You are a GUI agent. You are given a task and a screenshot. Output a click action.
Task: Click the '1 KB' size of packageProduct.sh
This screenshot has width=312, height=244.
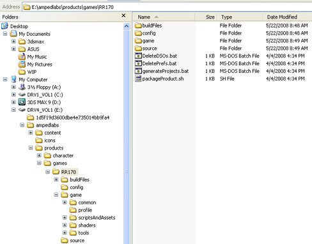coord(210,79)
